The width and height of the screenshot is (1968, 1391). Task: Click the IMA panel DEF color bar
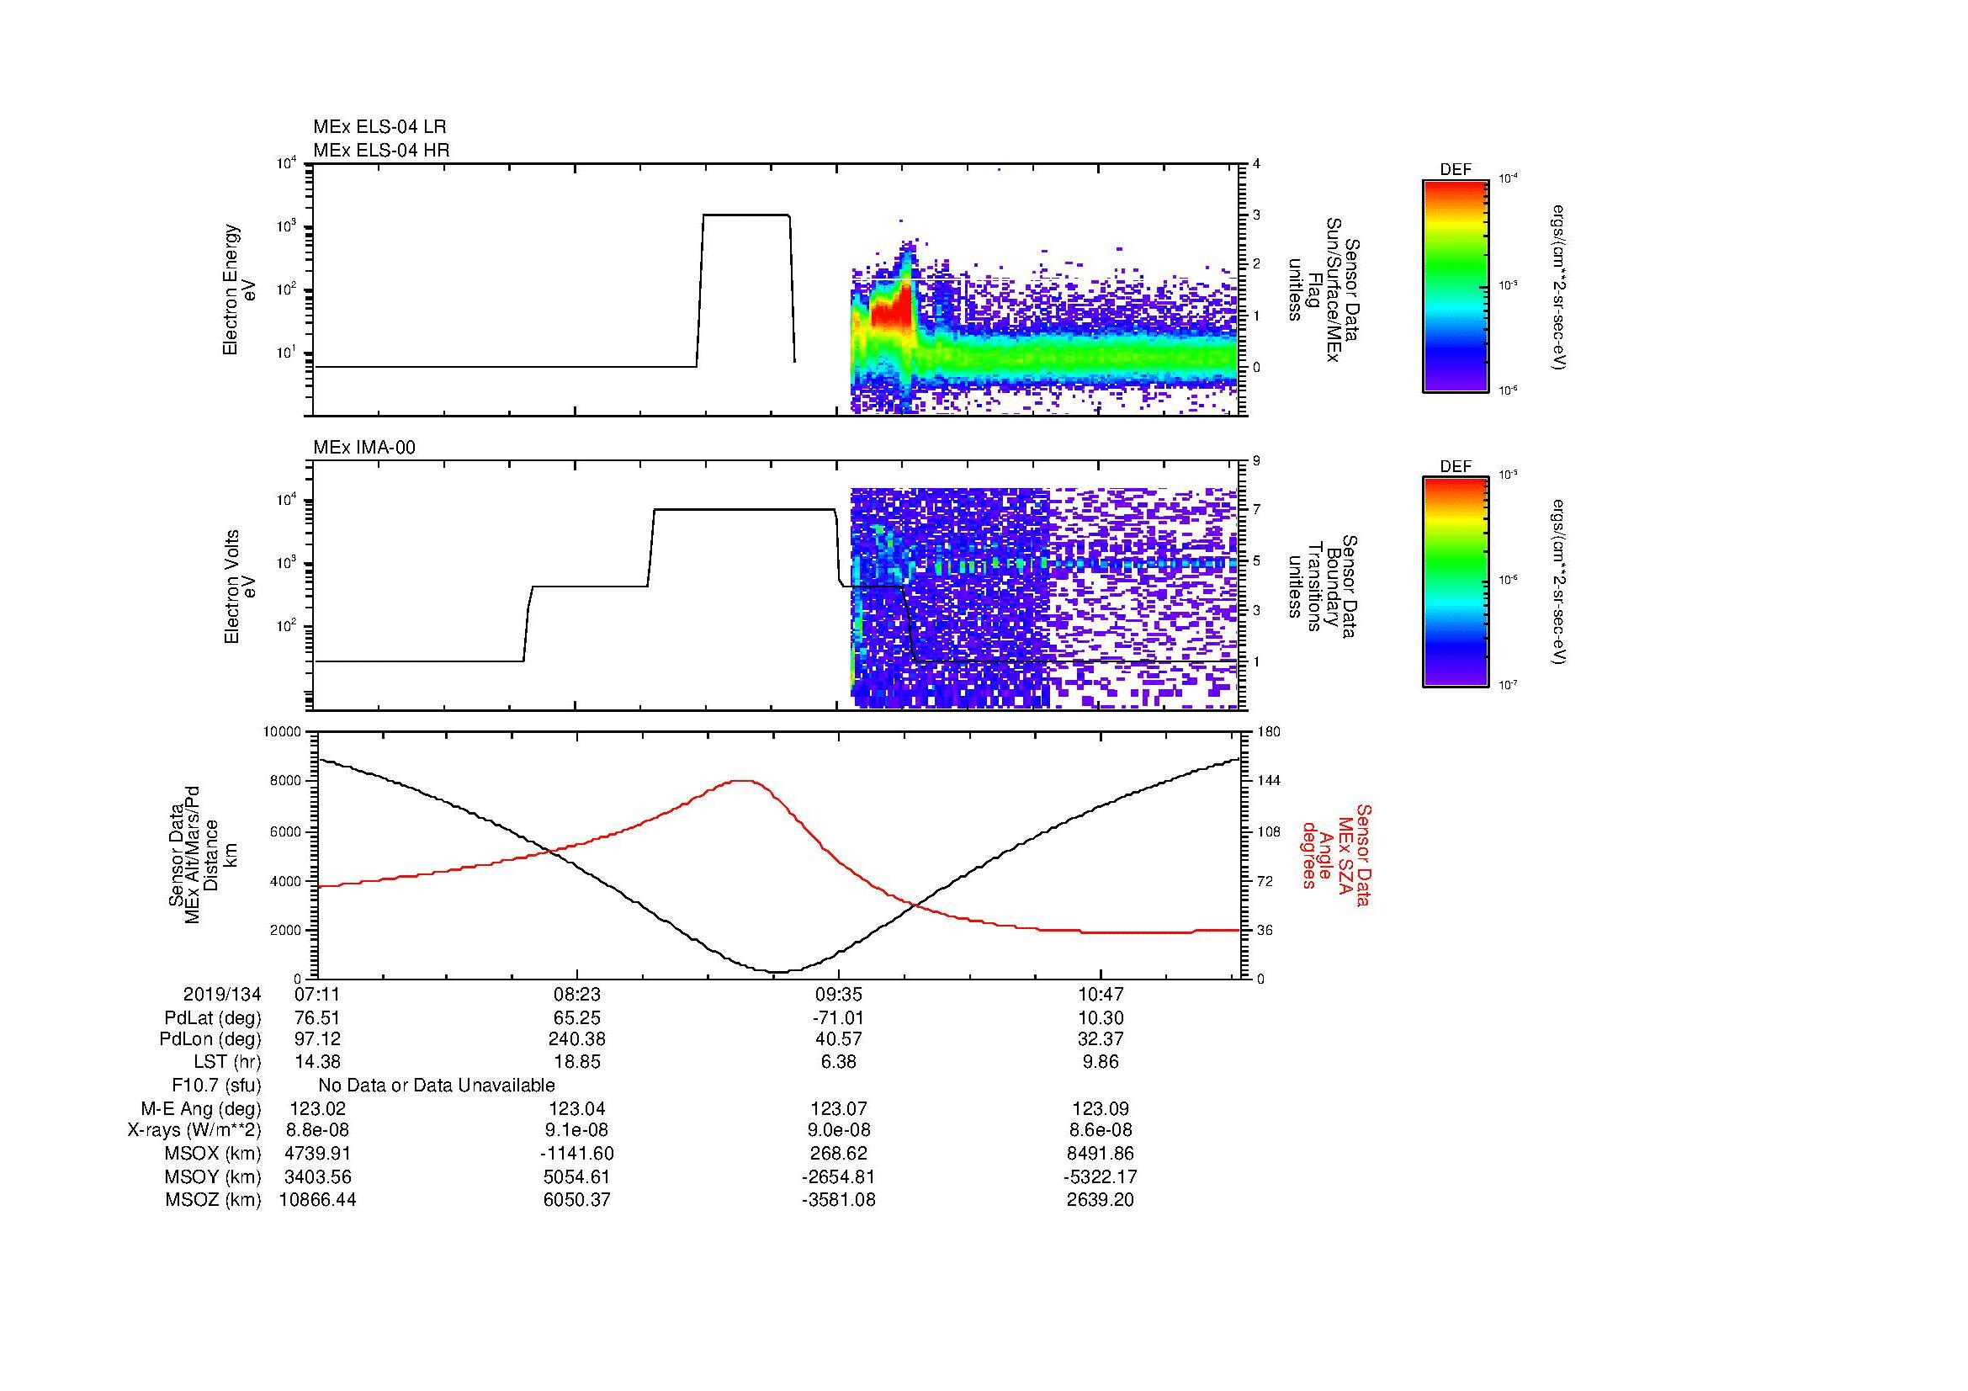1456,582
